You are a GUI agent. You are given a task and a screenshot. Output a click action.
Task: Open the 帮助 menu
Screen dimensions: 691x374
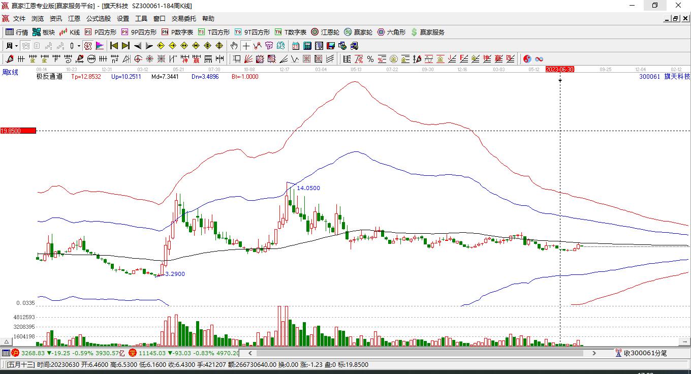[x=208, y=19]
